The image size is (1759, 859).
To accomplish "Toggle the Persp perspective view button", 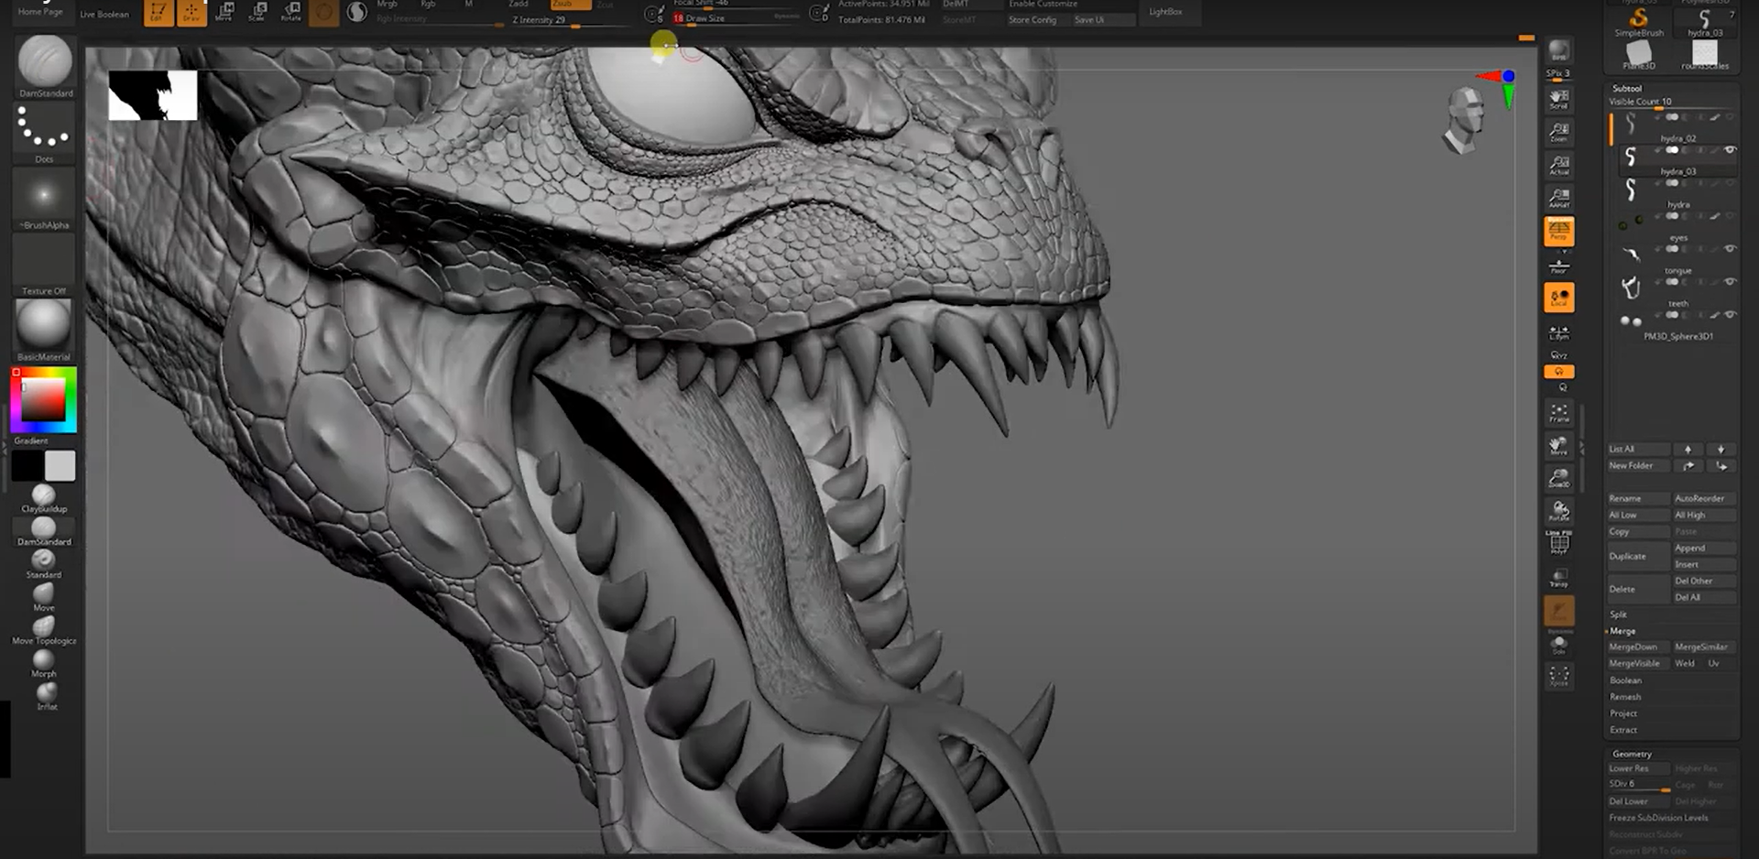I will [1558, 231].
